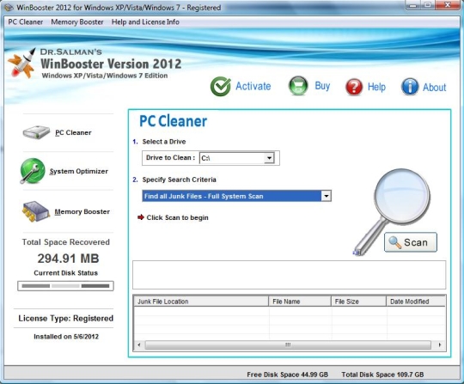Select the PC Cleaner sidebar label
This screenshot has width=464, height=384.
[73, 132]
